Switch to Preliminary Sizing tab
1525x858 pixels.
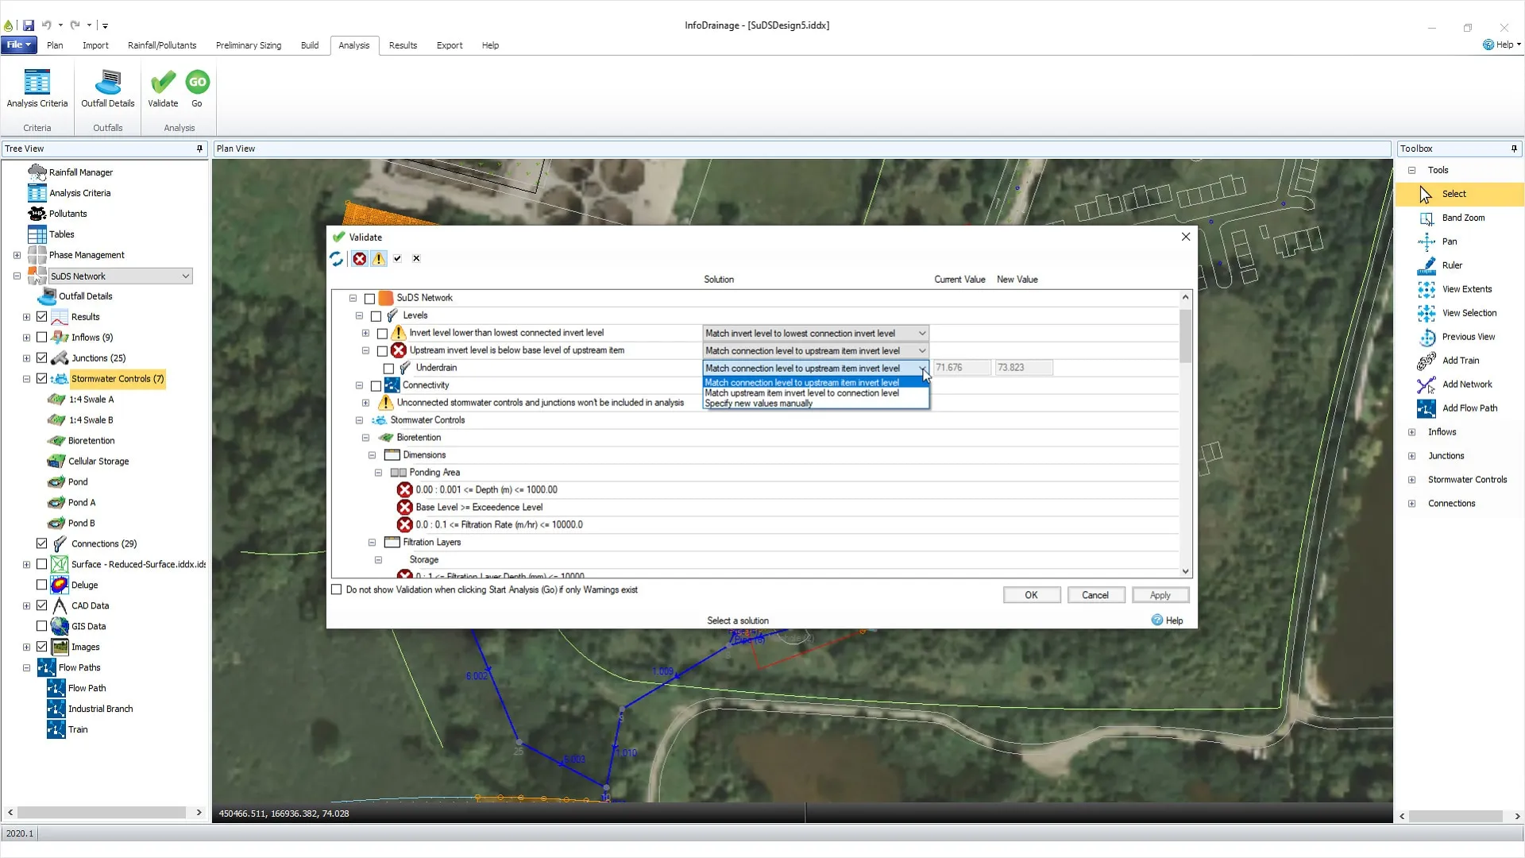[x=249, y=45]
